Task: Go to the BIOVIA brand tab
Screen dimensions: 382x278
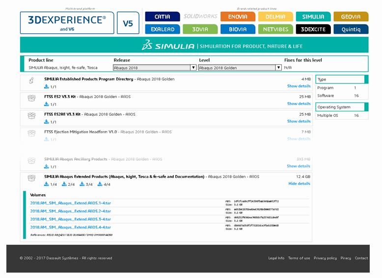Action: coord(238,29)
